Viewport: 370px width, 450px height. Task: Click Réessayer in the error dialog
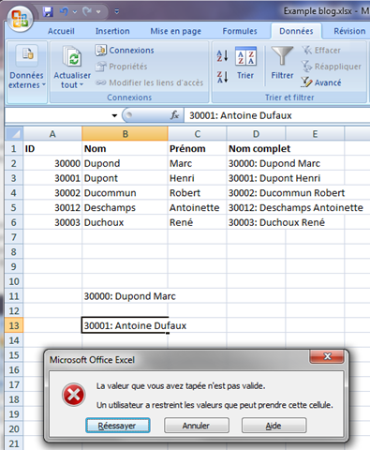pyautogui.click(x=118, y=426)
